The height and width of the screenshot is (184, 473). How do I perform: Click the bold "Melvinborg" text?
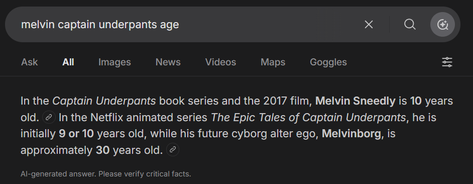coord(351,134)
